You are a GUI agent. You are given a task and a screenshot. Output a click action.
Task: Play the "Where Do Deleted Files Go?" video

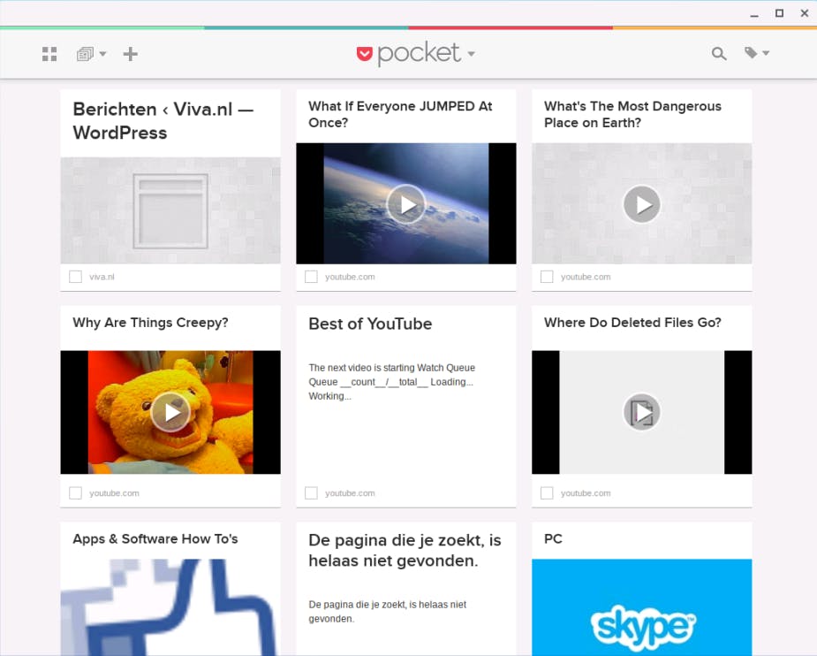click(641, 412)
